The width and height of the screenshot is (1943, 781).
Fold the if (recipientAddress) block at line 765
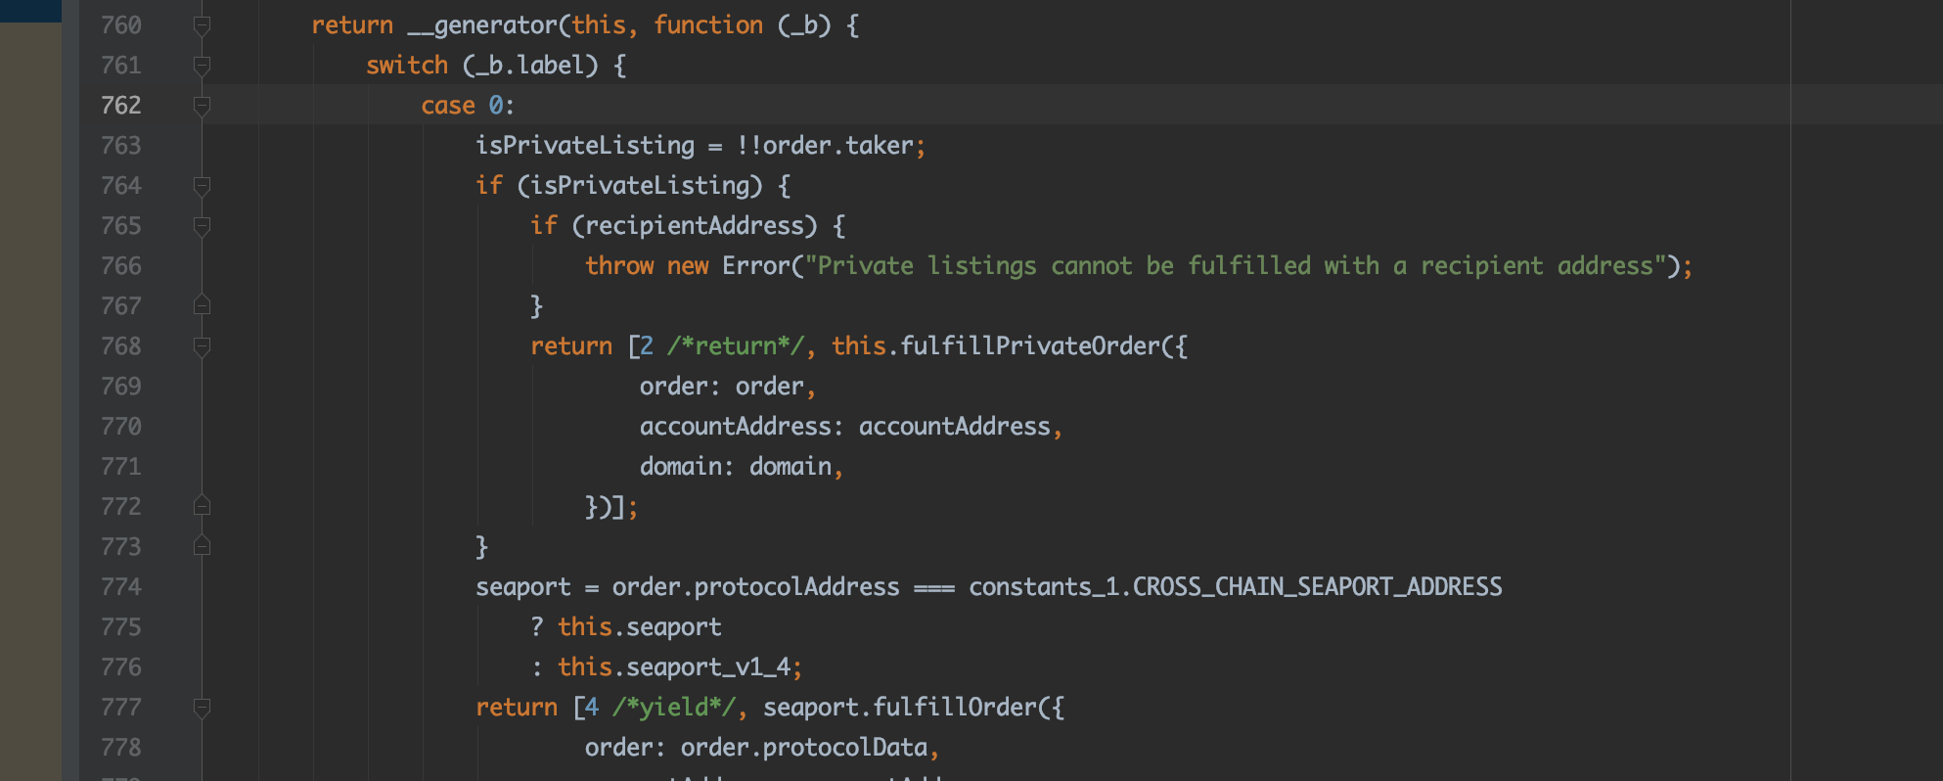point(202,226)
